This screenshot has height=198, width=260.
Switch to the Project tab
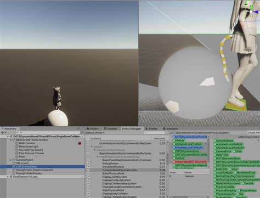[93, 129]
